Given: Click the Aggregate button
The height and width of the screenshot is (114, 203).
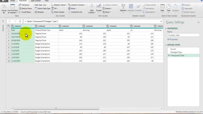Looking at the screenshot, I should pyautogui.click(x=187, y=9).
